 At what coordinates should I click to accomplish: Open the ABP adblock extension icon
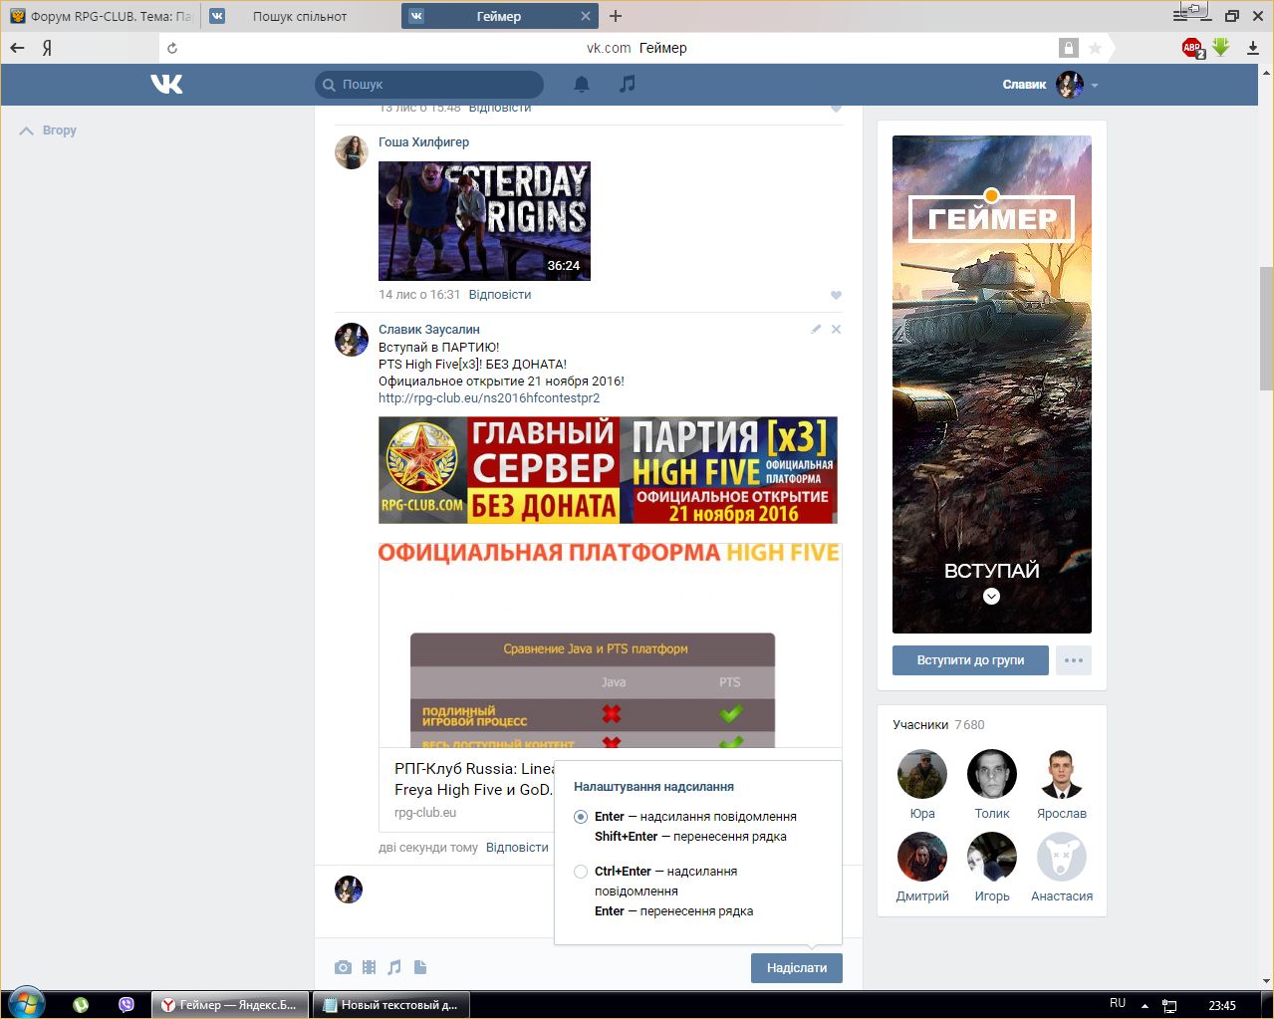[x=1192, y=48]
